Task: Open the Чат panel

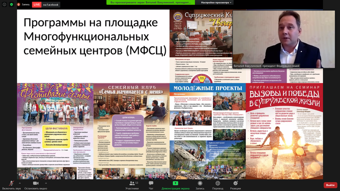Action: coord(151,185)
